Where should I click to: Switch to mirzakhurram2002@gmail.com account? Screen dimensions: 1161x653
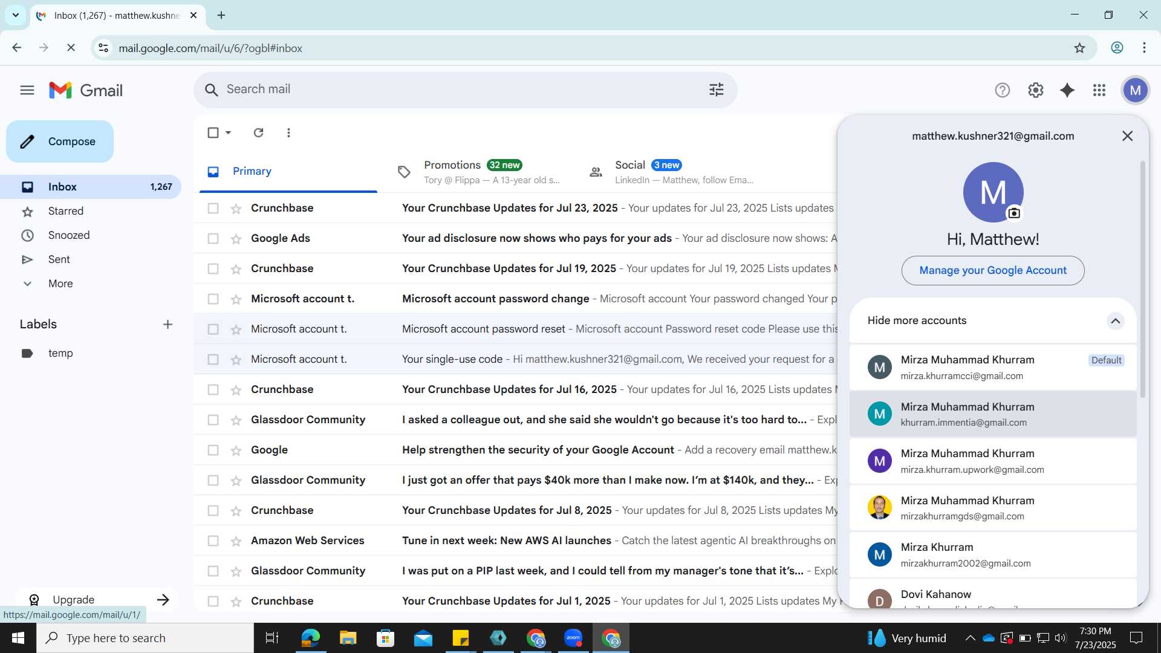(993, 554)
